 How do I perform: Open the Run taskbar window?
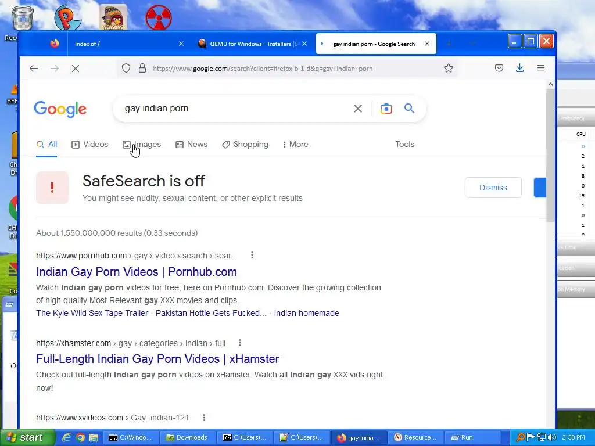(472, 437)
